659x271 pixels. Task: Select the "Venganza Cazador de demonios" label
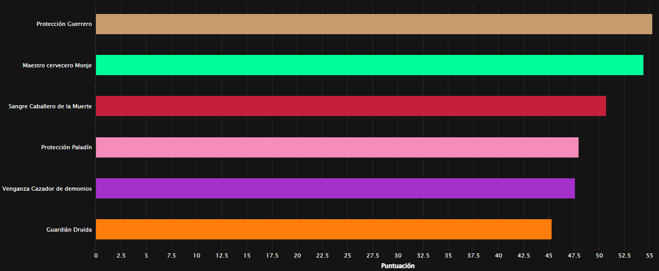pos(47,189)
